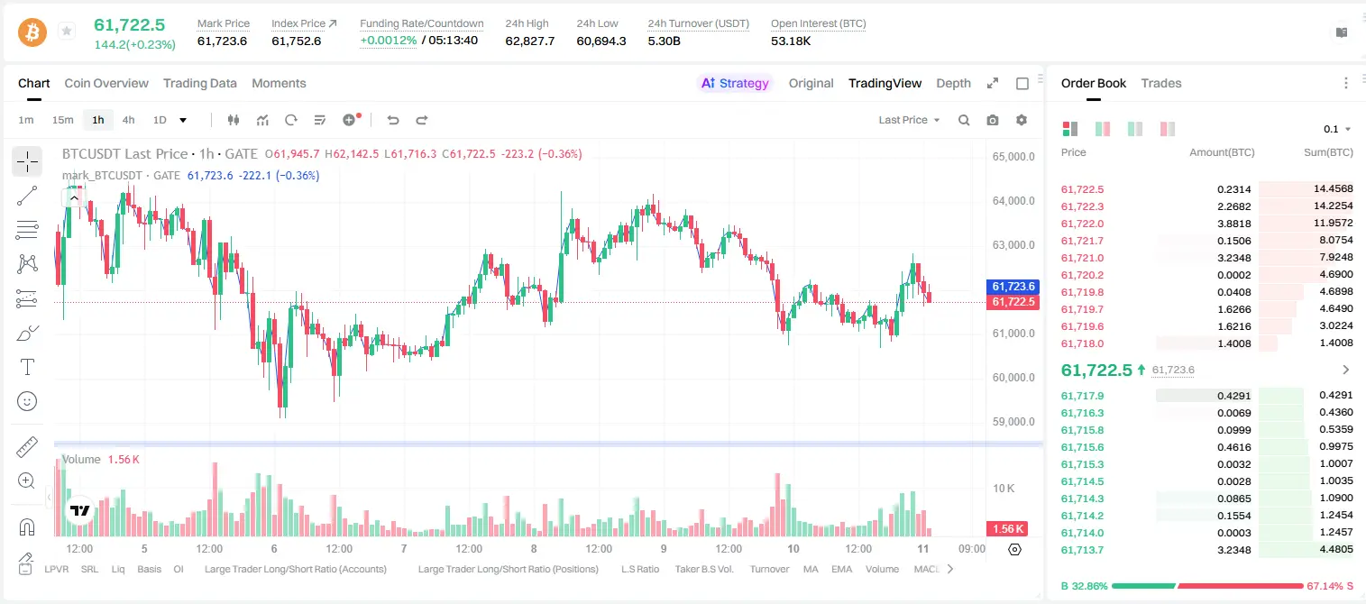Open candlestick chart type selector

[x=234, y=120]
